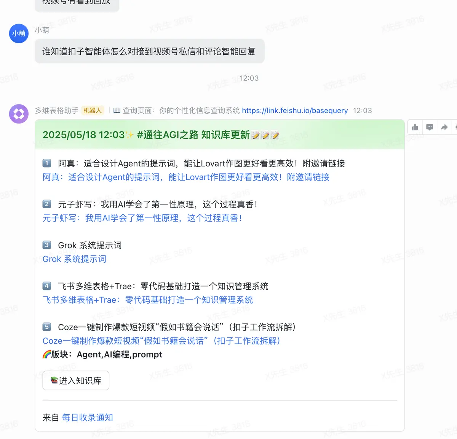Click the centered 12:03 timestamp

point(249,78)
